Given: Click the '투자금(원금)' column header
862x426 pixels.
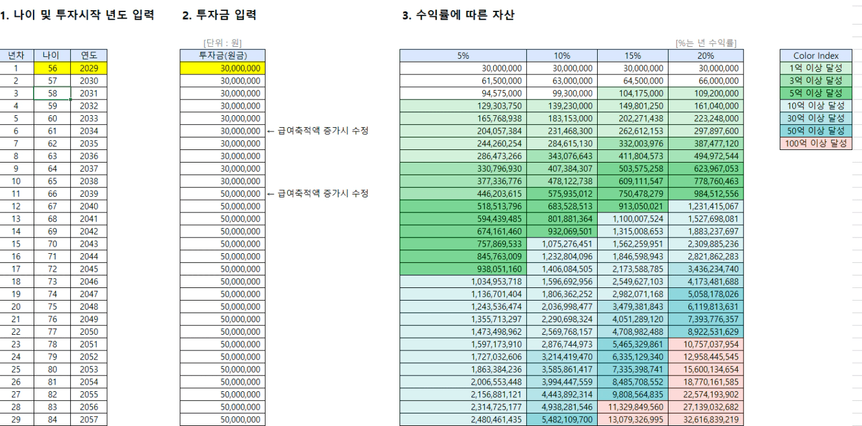Looking at the screenshot, I should coord(222,56).
